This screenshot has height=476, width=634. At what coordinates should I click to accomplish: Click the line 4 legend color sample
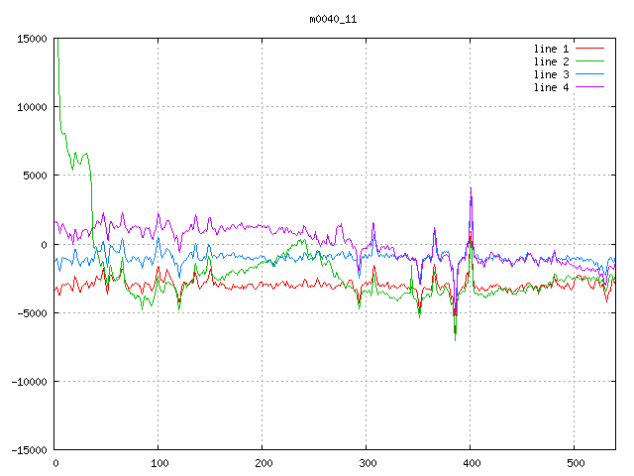590,87
